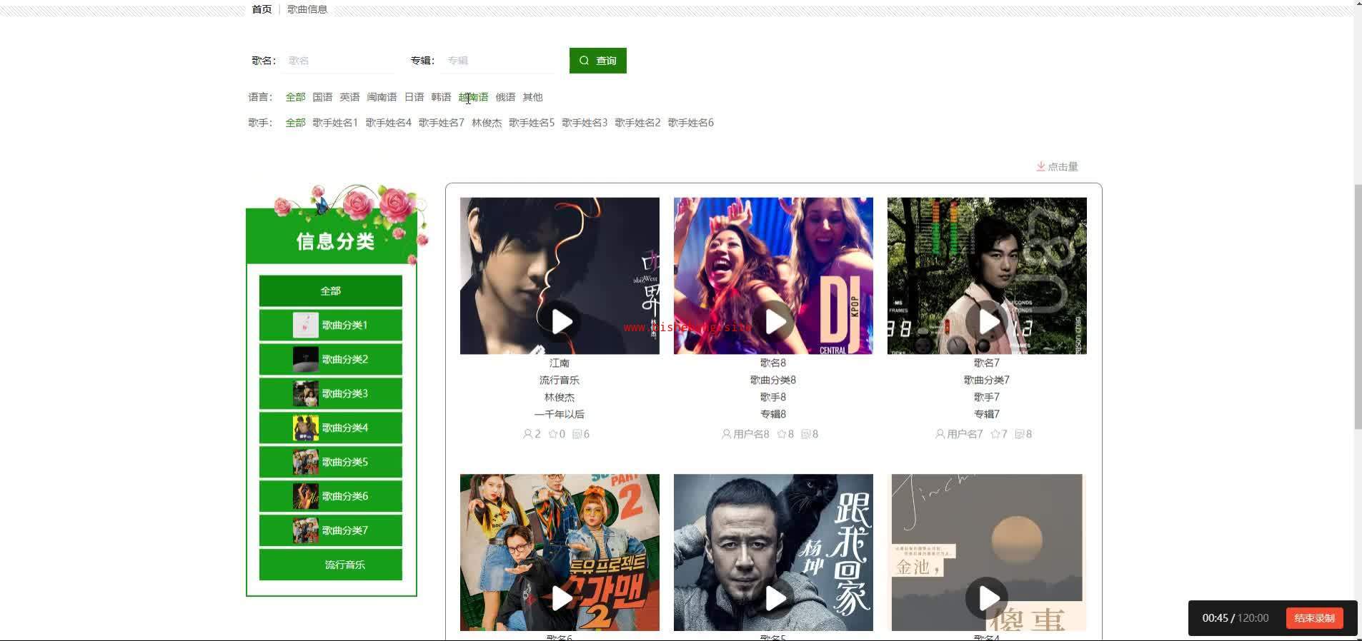Show 全部 categories in sidebar
1362x641 pixels.
coord(331,291)
